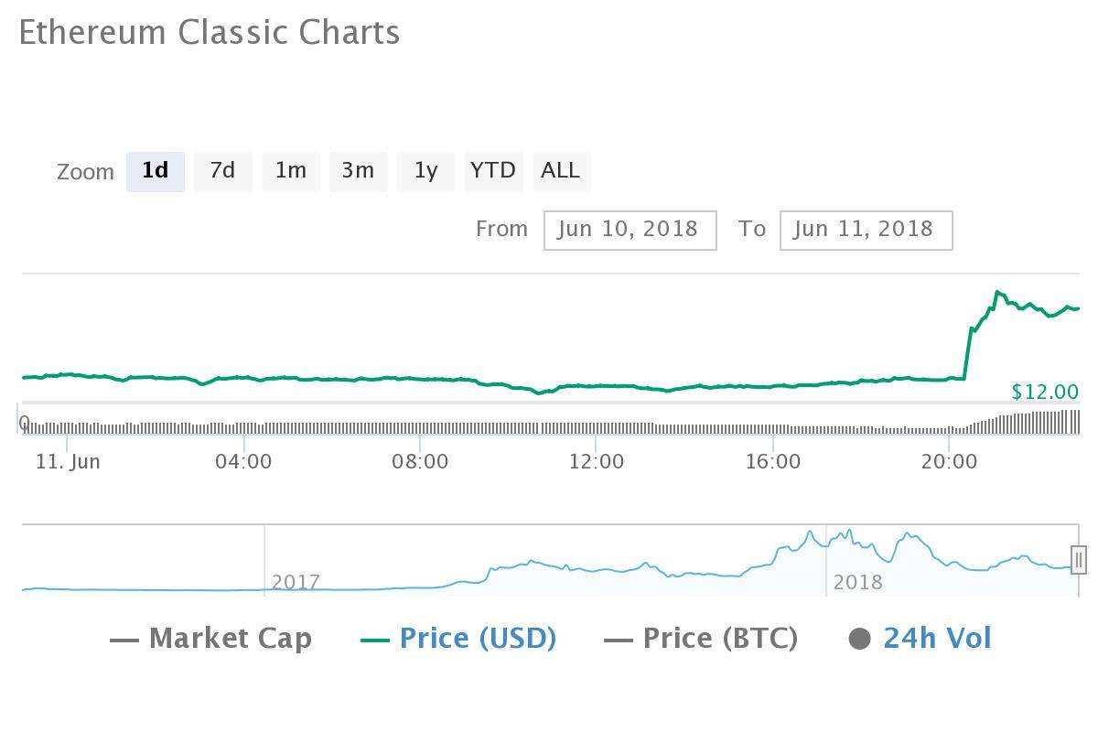
Task: Click the volume bars below the price line
Action: point(549,424)
